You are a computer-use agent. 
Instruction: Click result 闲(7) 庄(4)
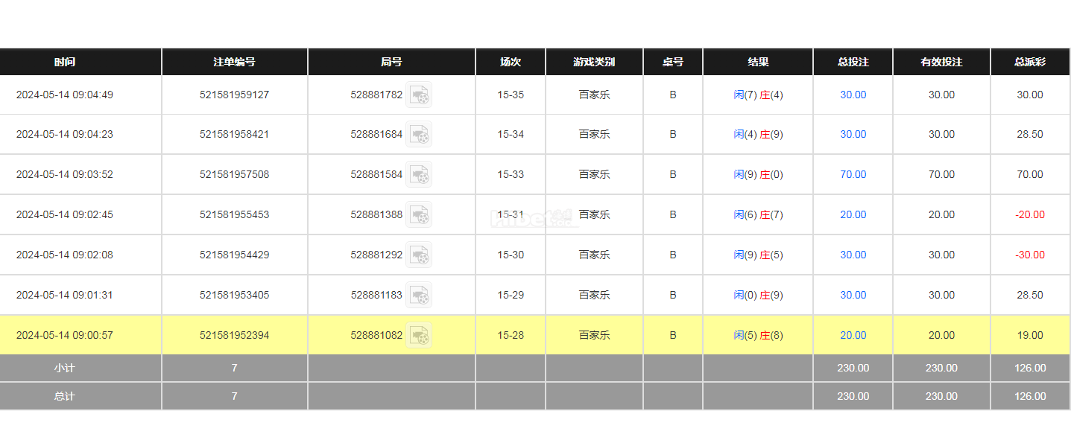[758, 95]
